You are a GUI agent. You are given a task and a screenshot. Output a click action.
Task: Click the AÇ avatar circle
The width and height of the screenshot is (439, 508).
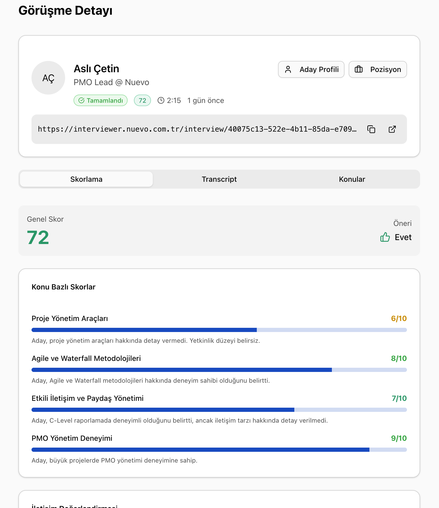pyautogui.click(x=48, y=78)
